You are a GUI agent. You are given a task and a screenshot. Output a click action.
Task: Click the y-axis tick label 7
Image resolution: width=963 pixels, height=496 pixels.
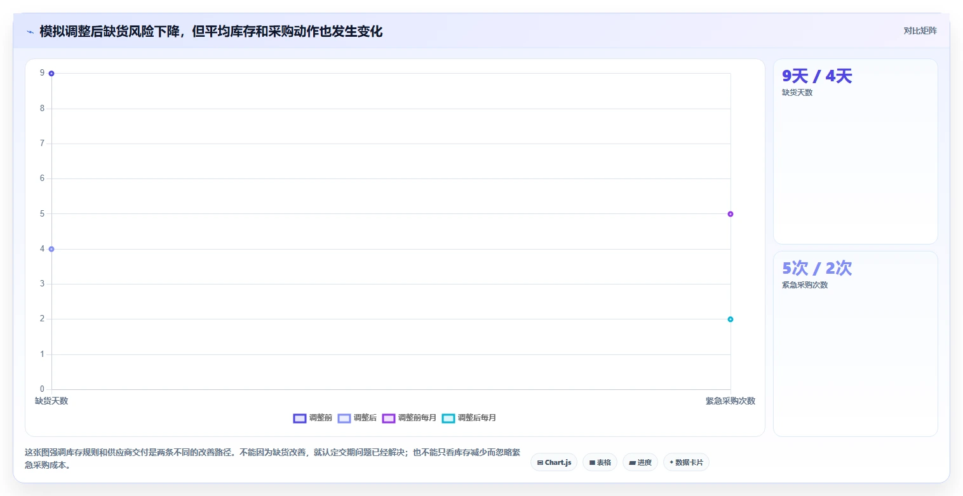42,144
